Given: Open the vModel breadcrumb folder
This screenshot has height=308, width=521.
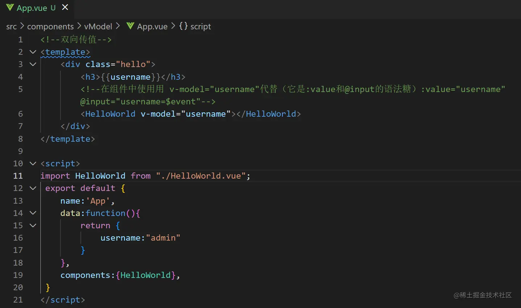Looking at the screenshot, I should 98,26.
